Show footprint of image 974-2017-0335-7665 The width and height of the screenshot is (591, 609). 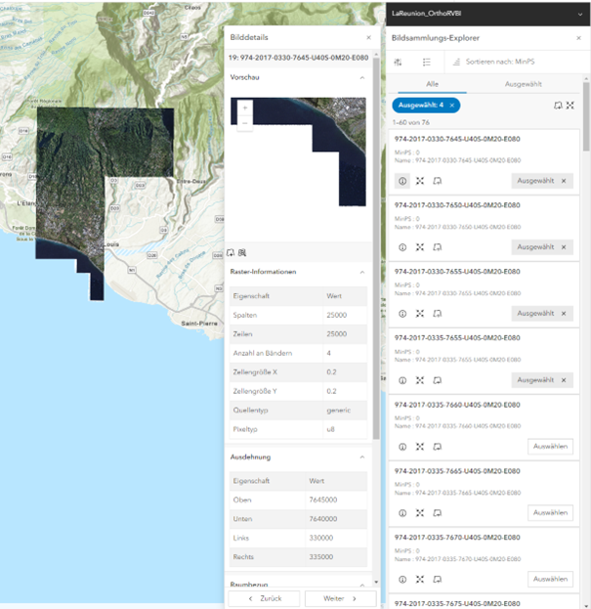pyautogui.click(x=438, y=513)
